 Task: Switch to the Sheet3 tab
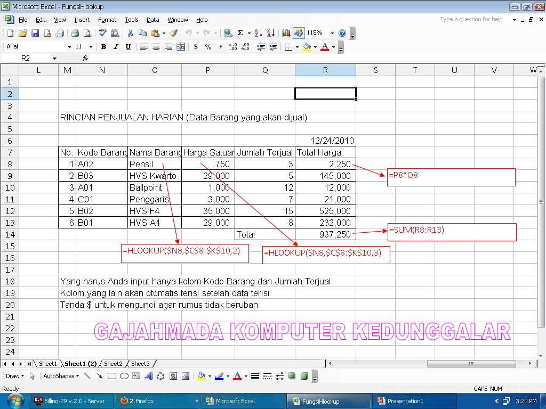[140, 364]
